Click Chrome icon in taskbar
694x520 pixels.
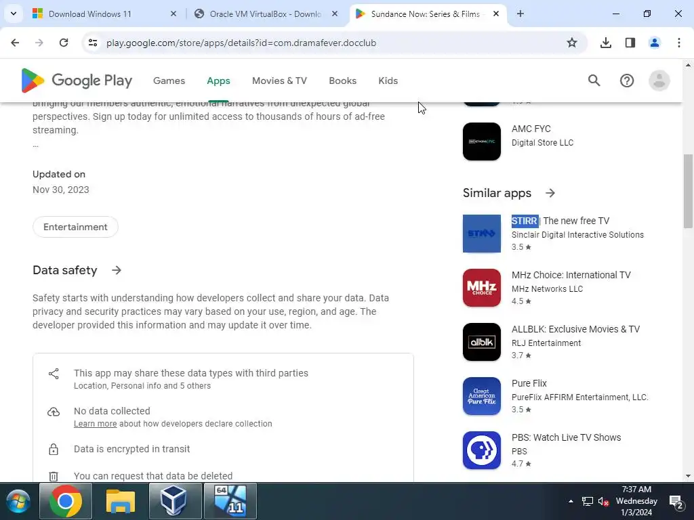point(66,501)
